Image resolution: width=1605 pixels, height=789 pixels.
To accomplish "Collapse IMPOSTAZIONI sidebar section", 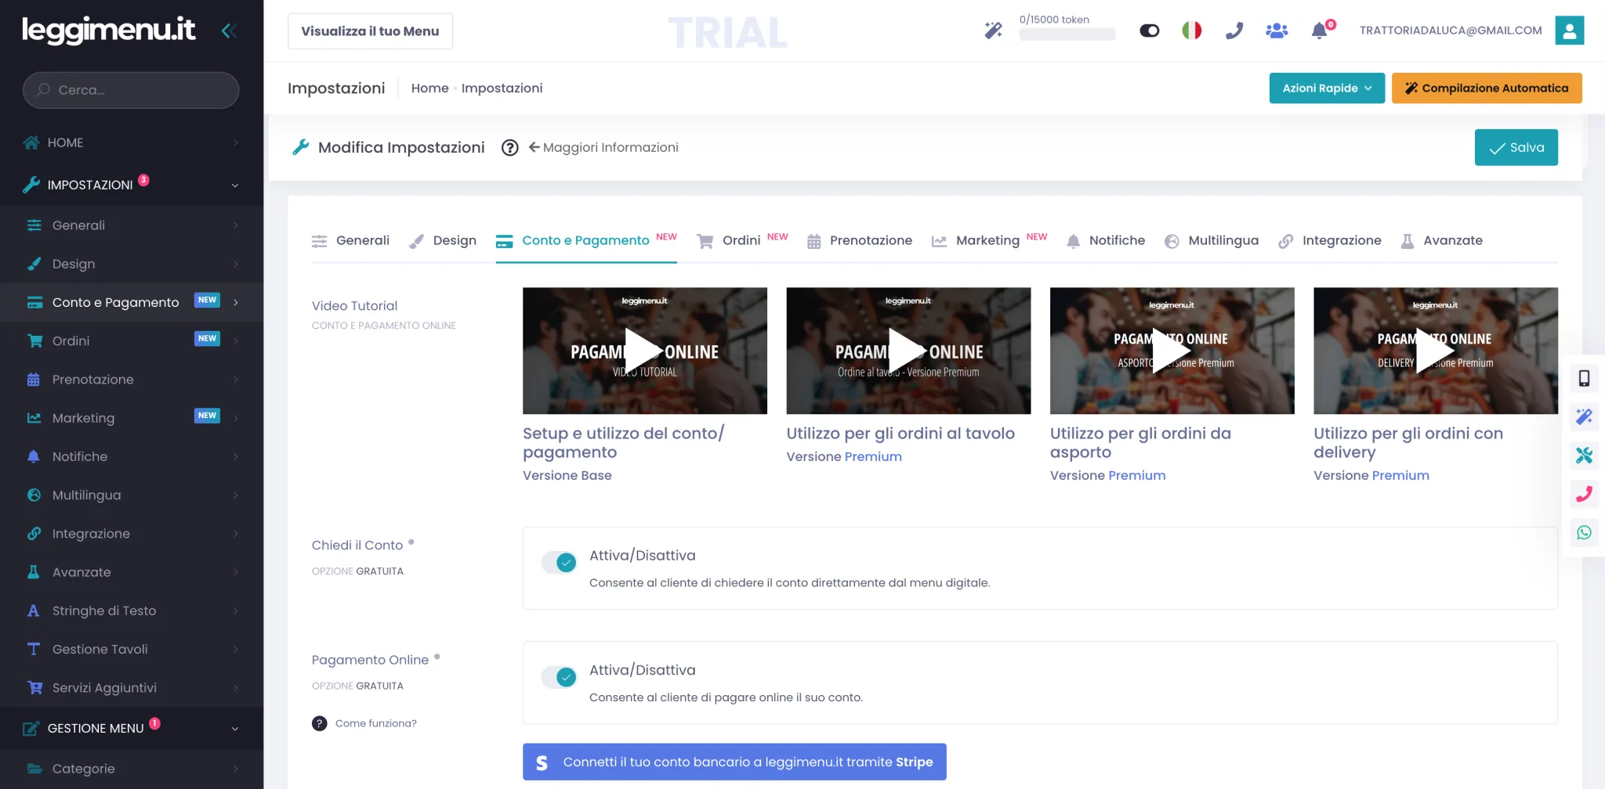I will [x=235, y=186].
